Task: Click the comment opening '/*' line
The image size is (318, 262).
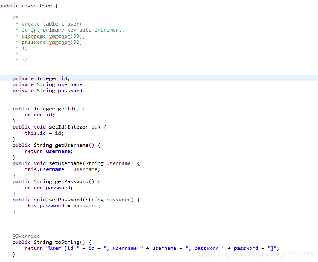Action: tap(16, 18)
